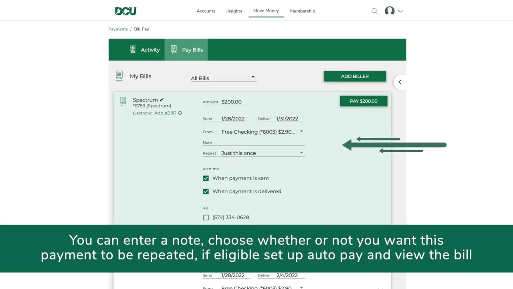
Task: Click the PAY $200.00 button
Action: coord(364,101)
